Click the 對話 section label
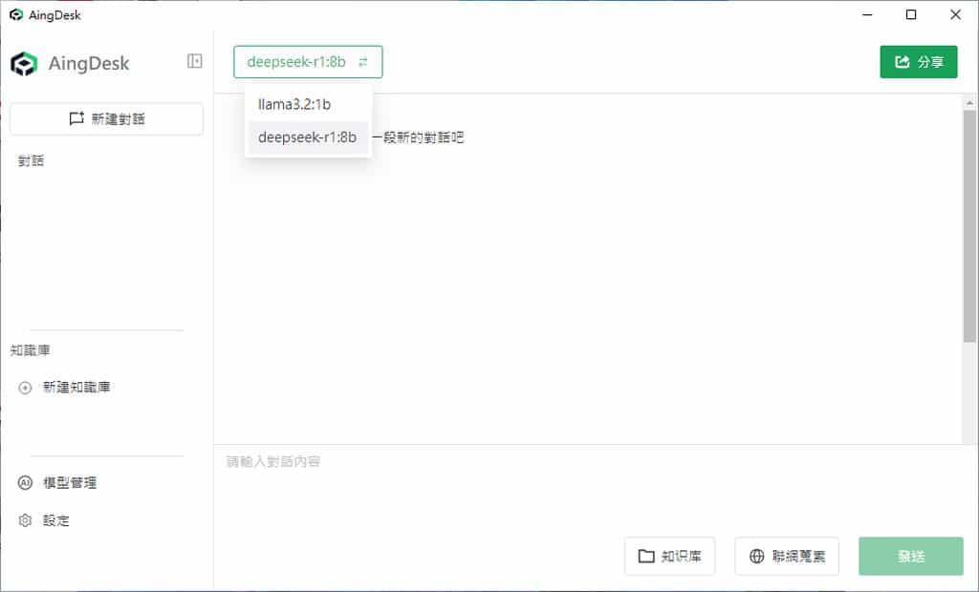Viewport: 979px width, 592px height. point(31,161)
